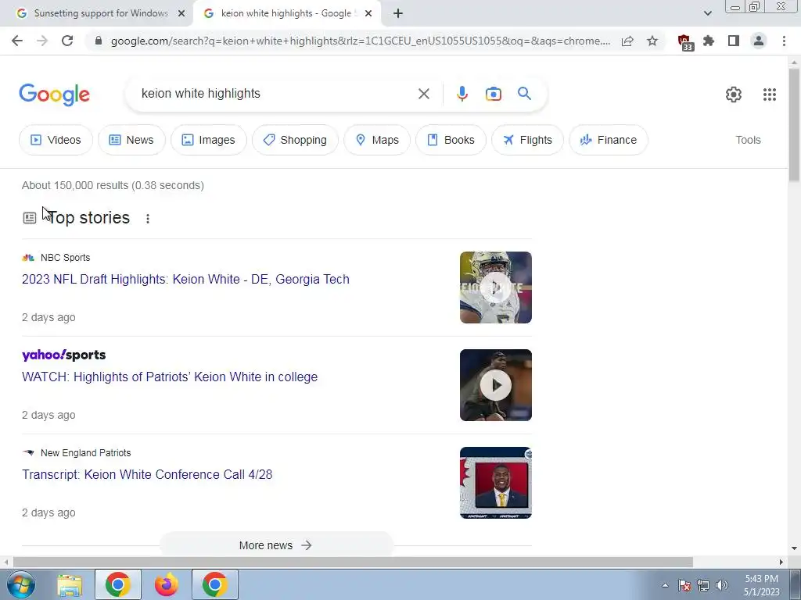Switch to Flights results
Image resolution: width=801 pixels, height=600 pixels.
(527, 140)
